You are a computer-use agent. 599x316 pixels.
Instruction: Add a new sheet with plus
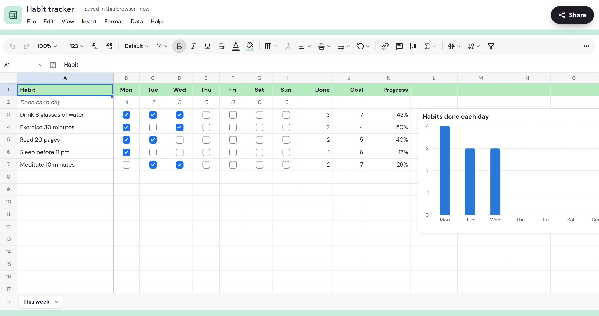click(x=9, y=302)
